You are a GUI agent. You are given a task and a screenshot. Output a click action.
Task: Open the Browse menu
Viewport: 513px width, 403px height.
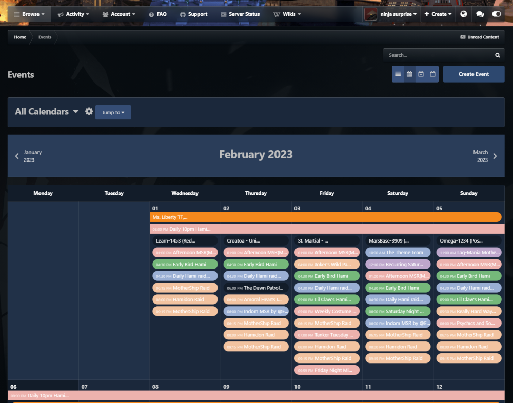tap(29, 14)
